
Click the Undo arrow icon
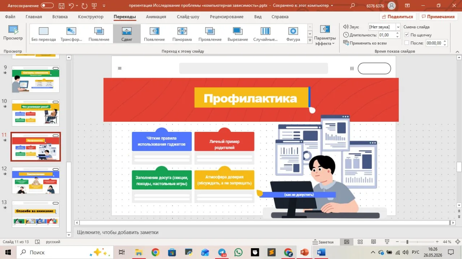(71, 6)
